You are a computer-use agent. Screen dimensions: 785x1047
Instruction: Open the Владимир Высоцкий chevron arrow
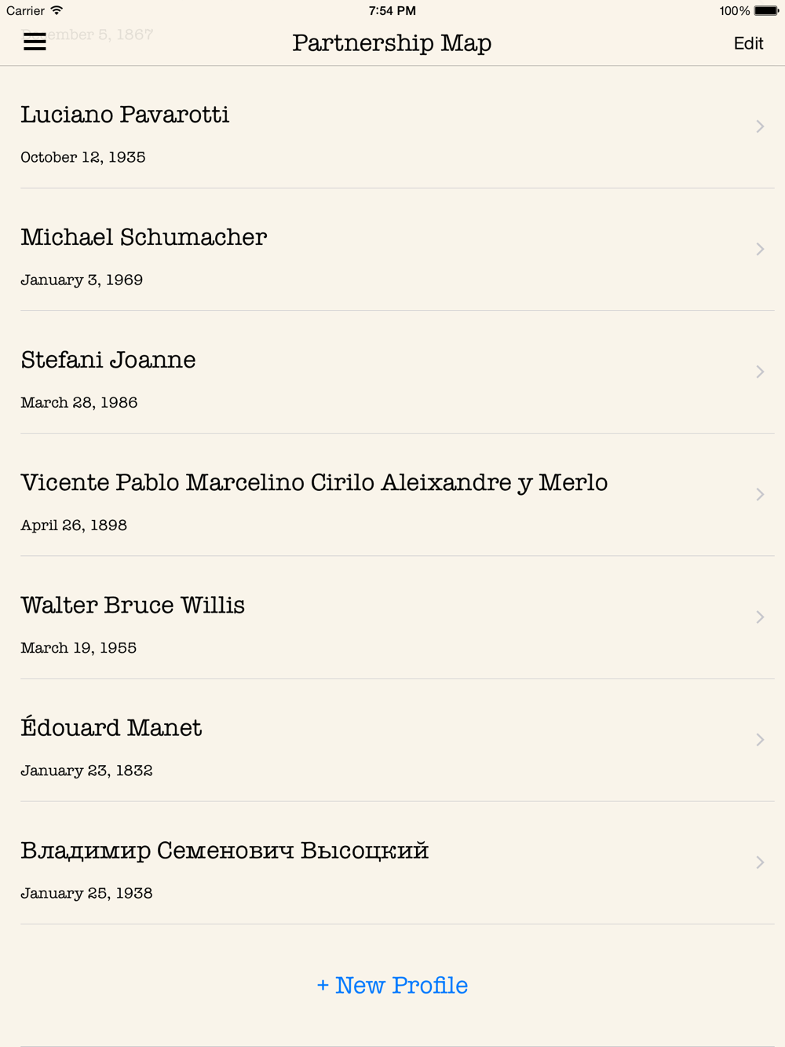[760, 862]
